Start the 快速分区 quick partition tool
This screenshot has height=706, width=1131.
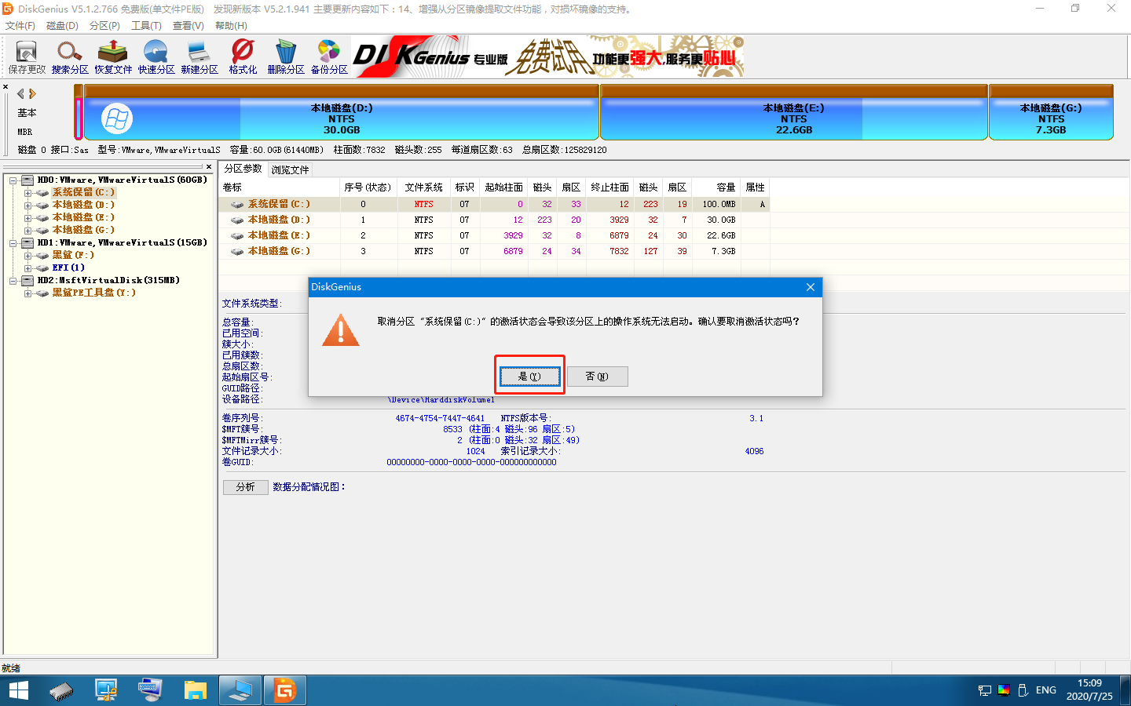(x=156, y=57)
